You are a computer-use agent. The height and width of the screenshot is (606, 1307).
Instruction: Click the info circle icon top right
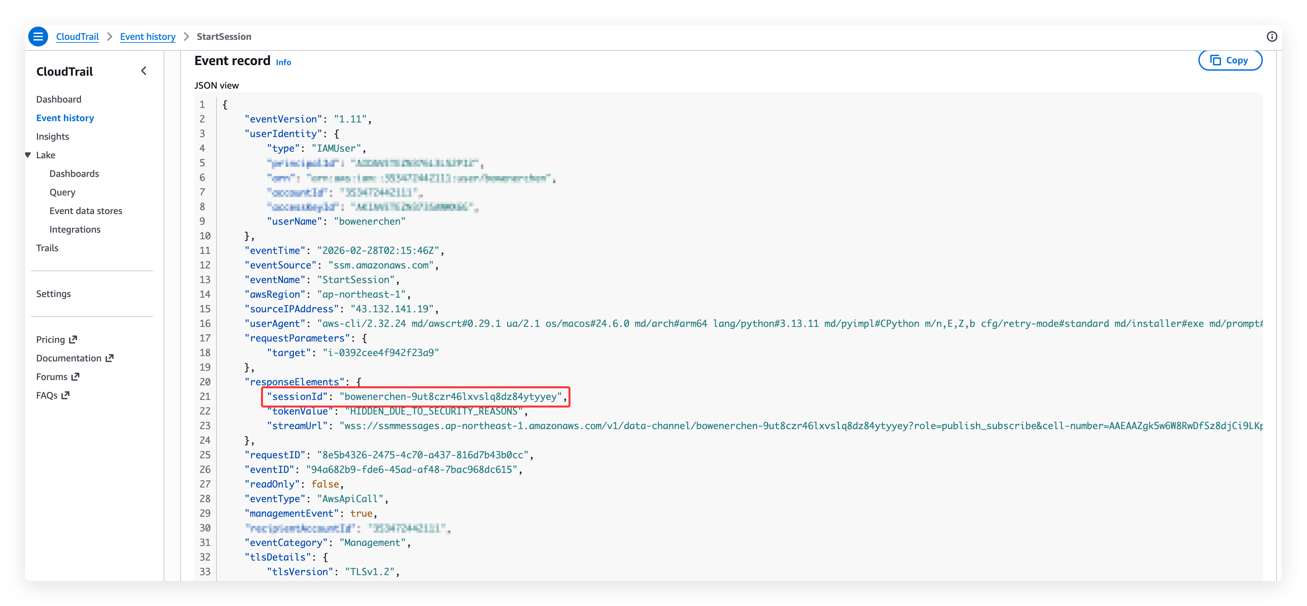pyautogui.click(x=1271, y=37)
